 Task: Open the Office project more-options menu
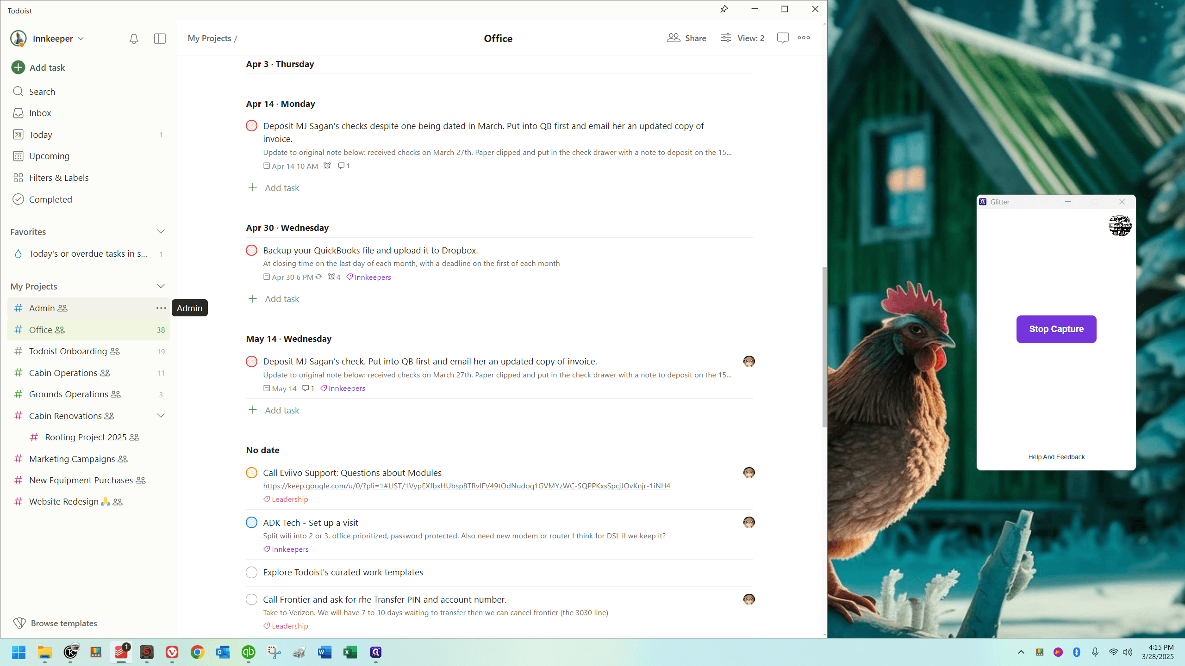click(804, 38)
